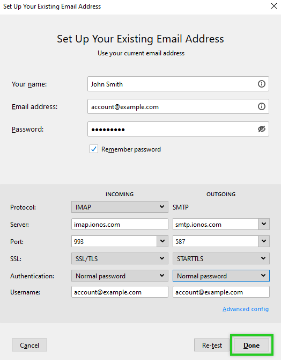The width and height of the screenshot is (281, 360).
Task: Open incoming Authentication Normal password dropdown
Action: click(120, 276)
